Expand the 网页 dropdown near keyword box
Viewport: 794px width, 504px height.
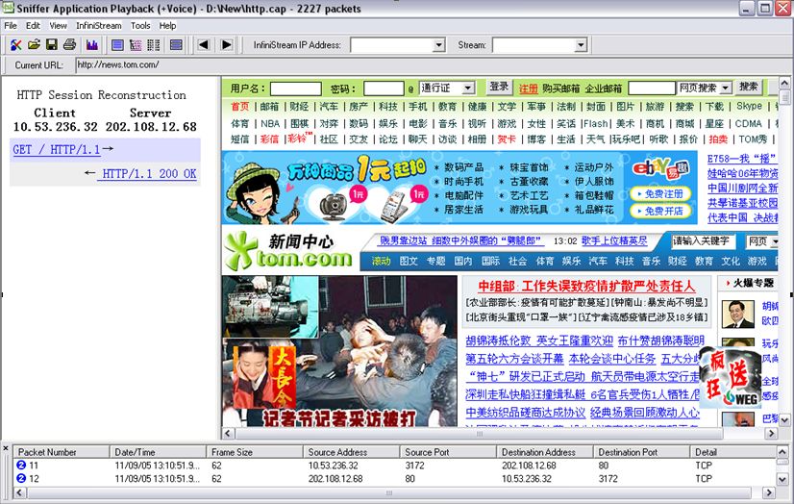coord(774,241)
